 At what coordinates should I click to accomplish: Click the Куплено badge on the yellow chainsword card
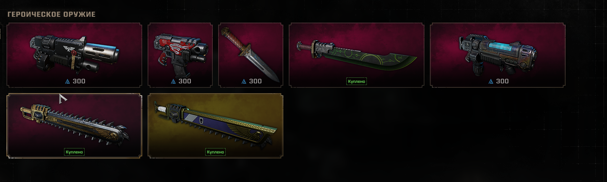pos(215,152)
